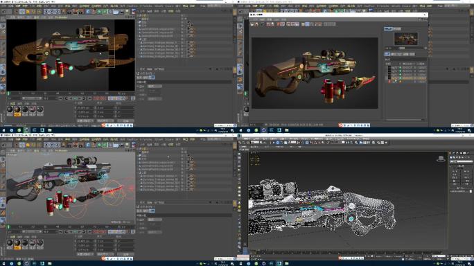Click highlighted blue rotate icon in 3ds Max toolbar
474x266 pixels.
click(278, 143)
